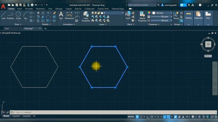Open the Utilities panel dropdown
This screenshot has width=218, height=122.
point(188,25)
